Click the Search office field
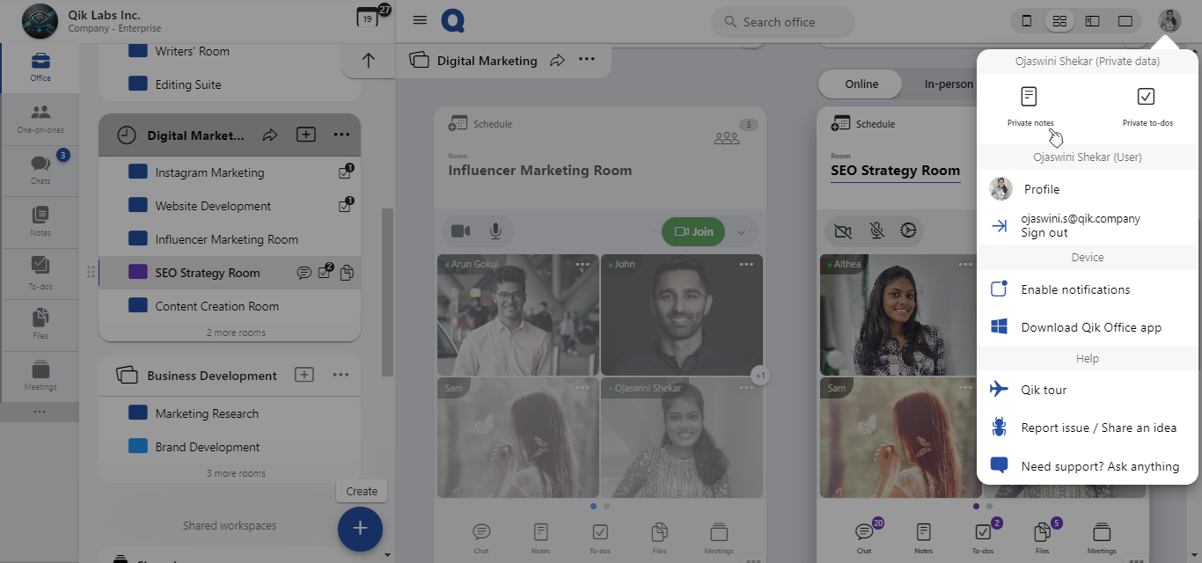The image size is (1202, 563). click(x=782, y=22)
